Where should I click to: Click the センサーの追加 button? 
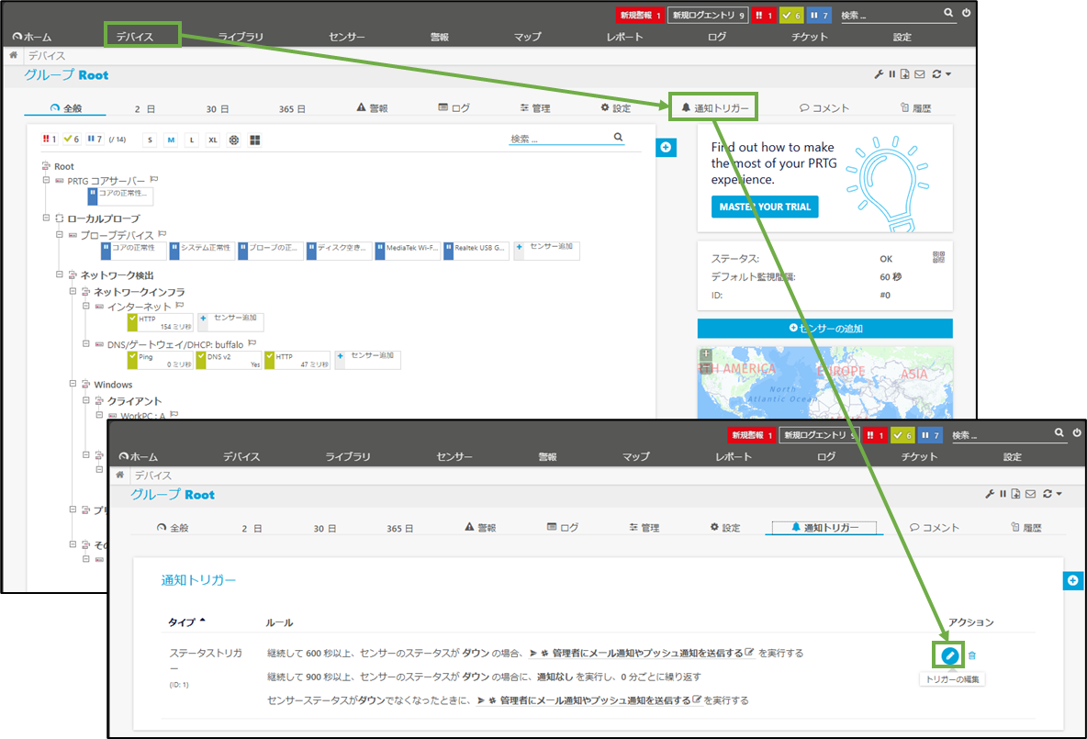[824, 328]
